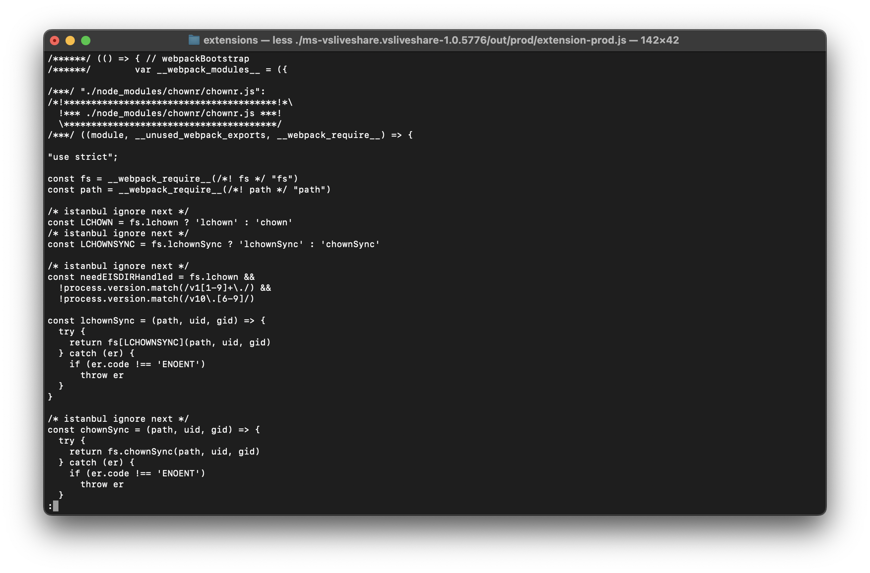
Task: Click the "use strict" directive line
Action: click(x=83, y=157)
